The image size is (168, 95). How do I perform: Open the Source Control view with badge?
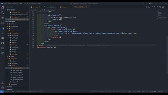3,28
